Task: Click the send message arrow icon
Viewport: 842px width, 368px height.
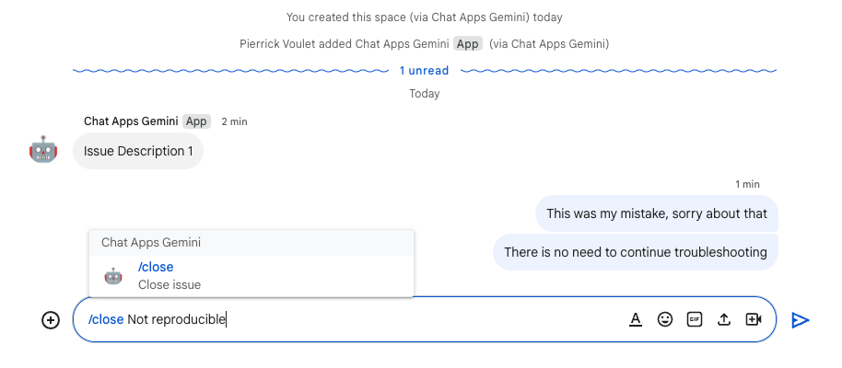Action: pos(801,320)
